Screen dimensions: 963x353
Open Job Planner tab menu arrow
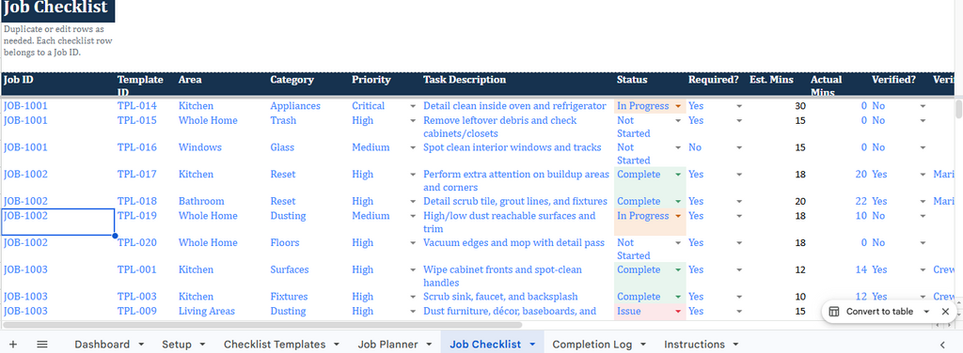pos(429,345)
